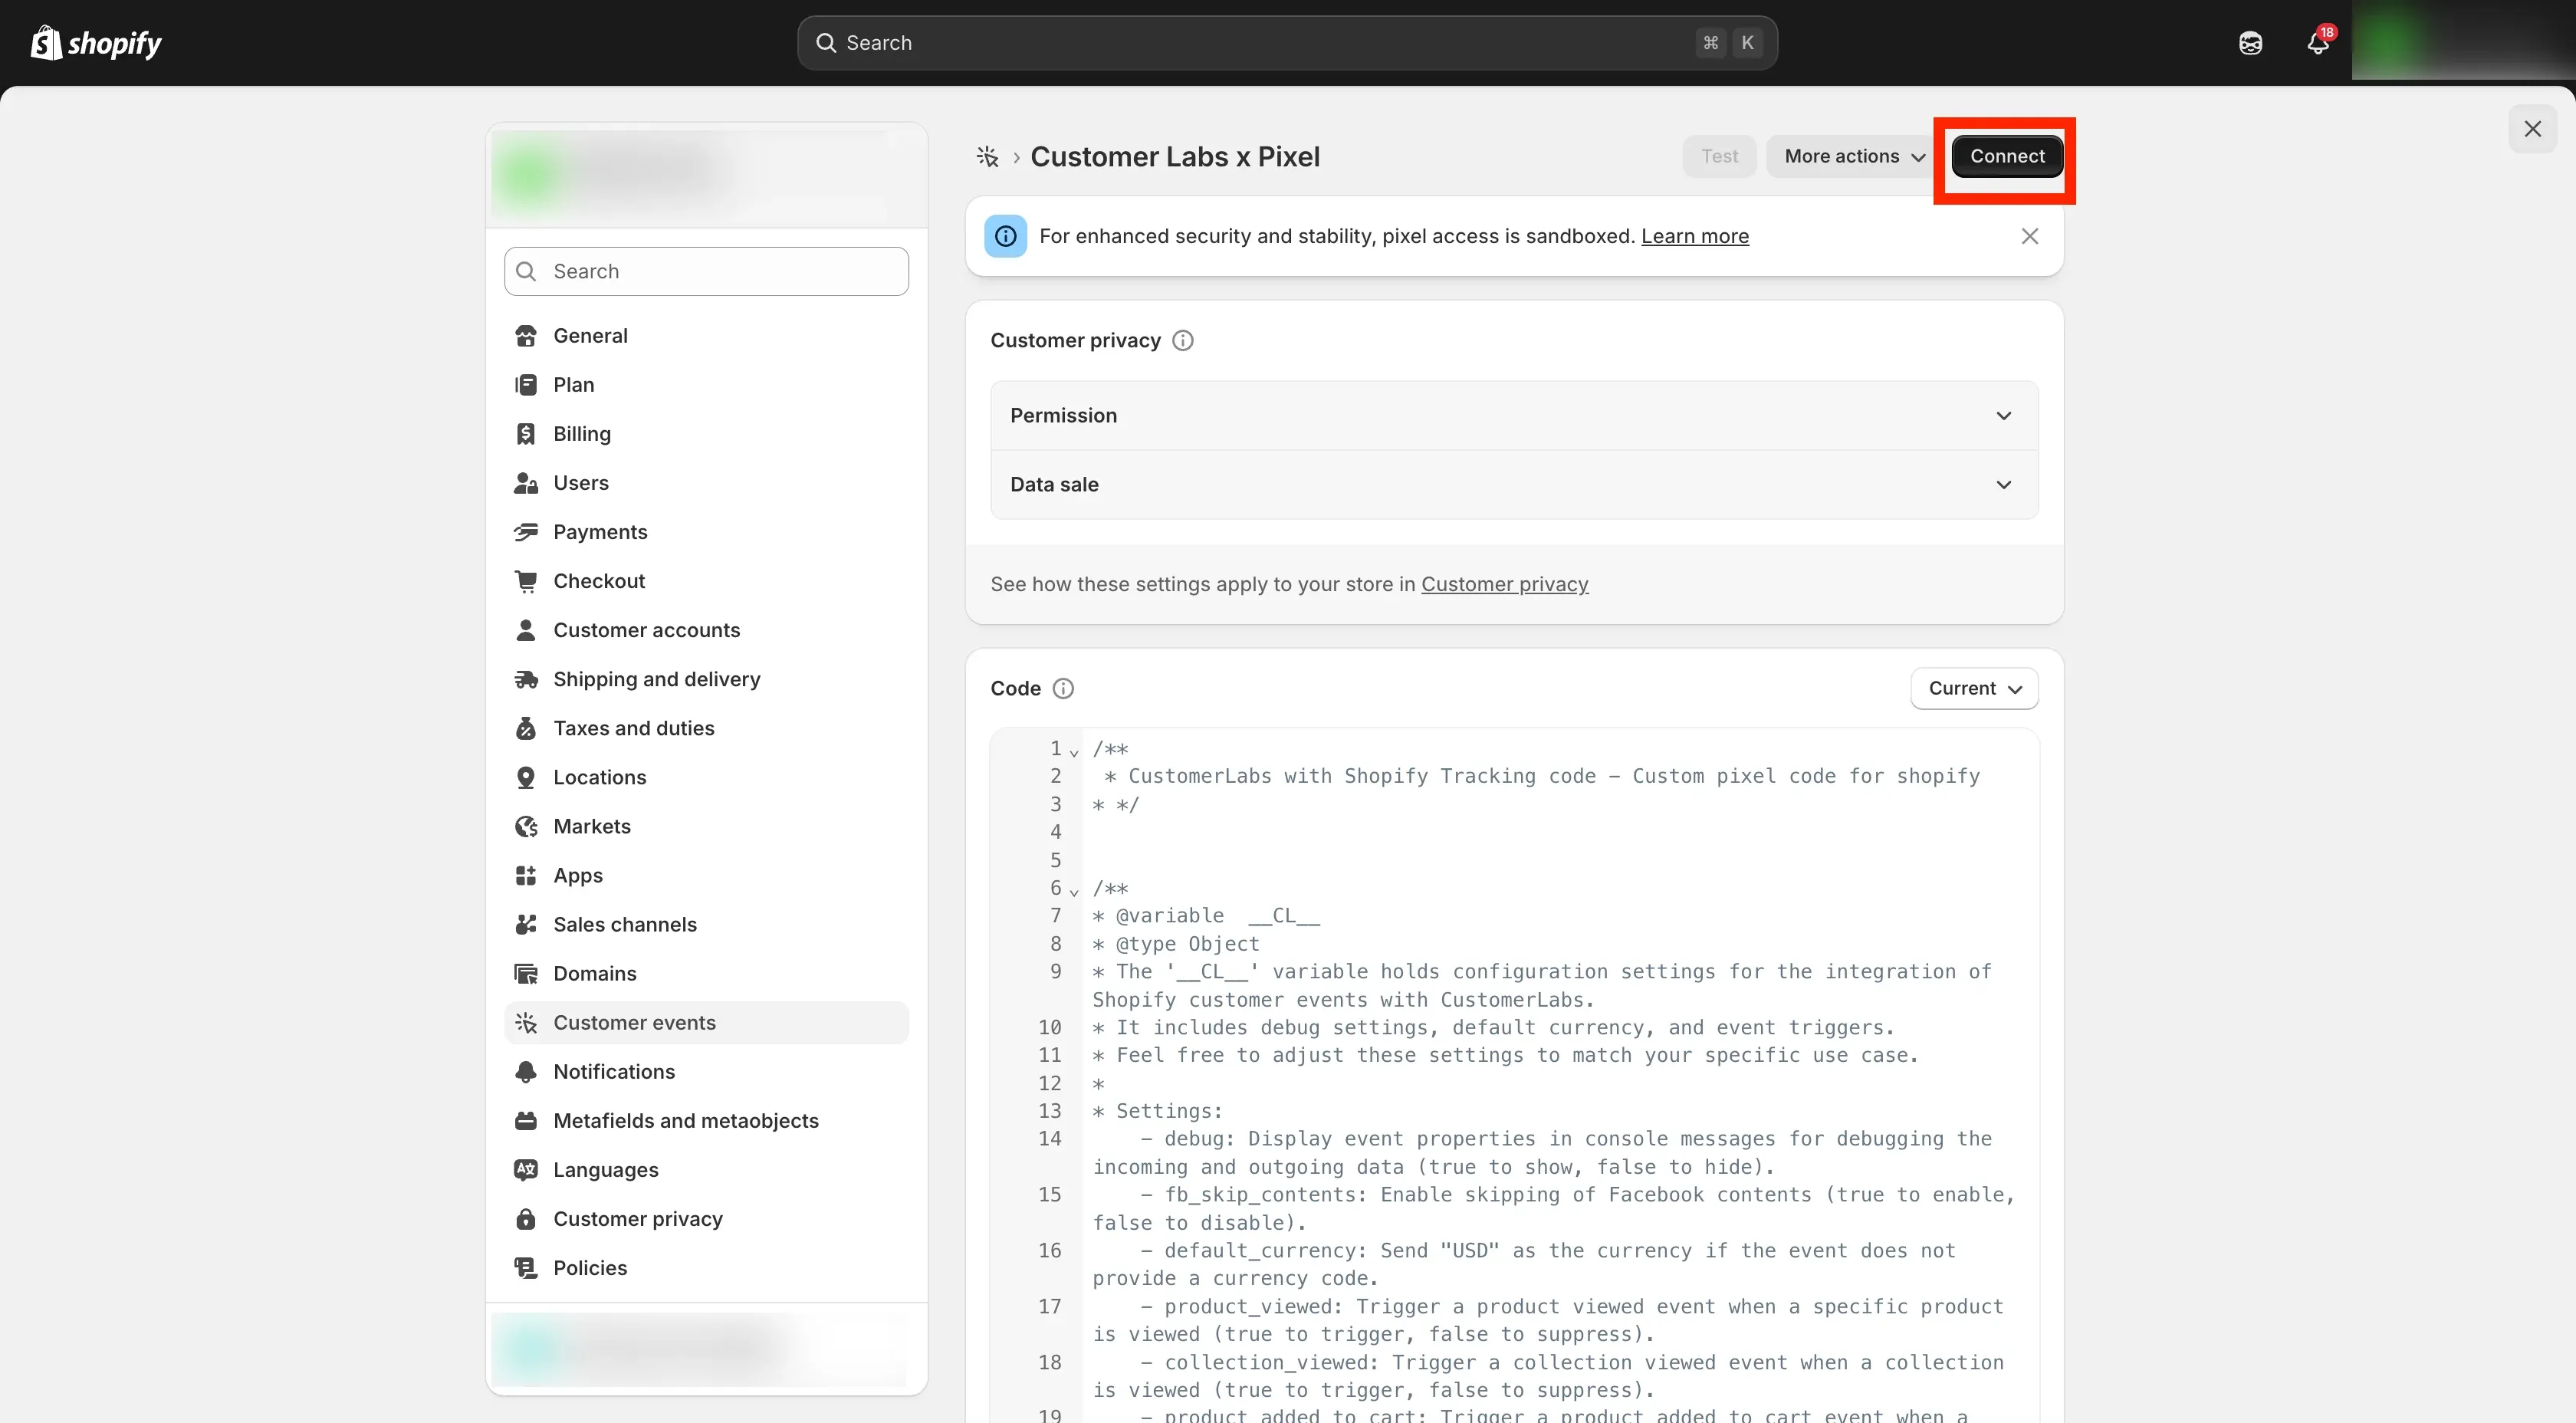2576x1423 pixels.
Task: Open General settings
Action: [706, 336]
